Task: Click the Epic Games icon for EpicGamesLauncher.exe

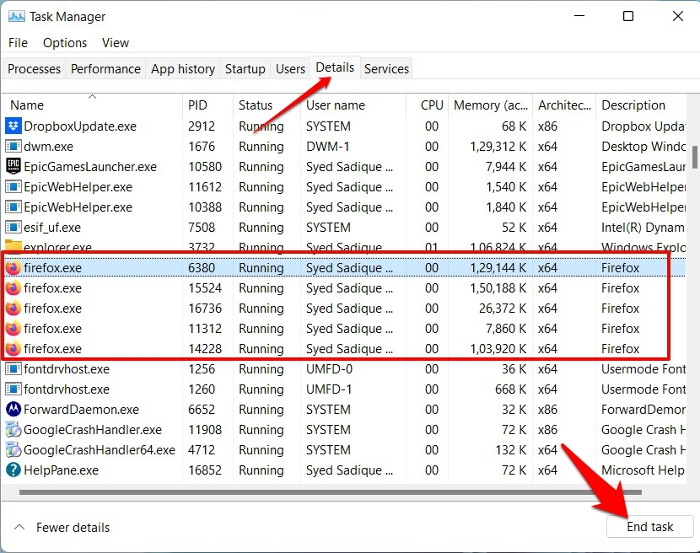Action: coord(13,167)
